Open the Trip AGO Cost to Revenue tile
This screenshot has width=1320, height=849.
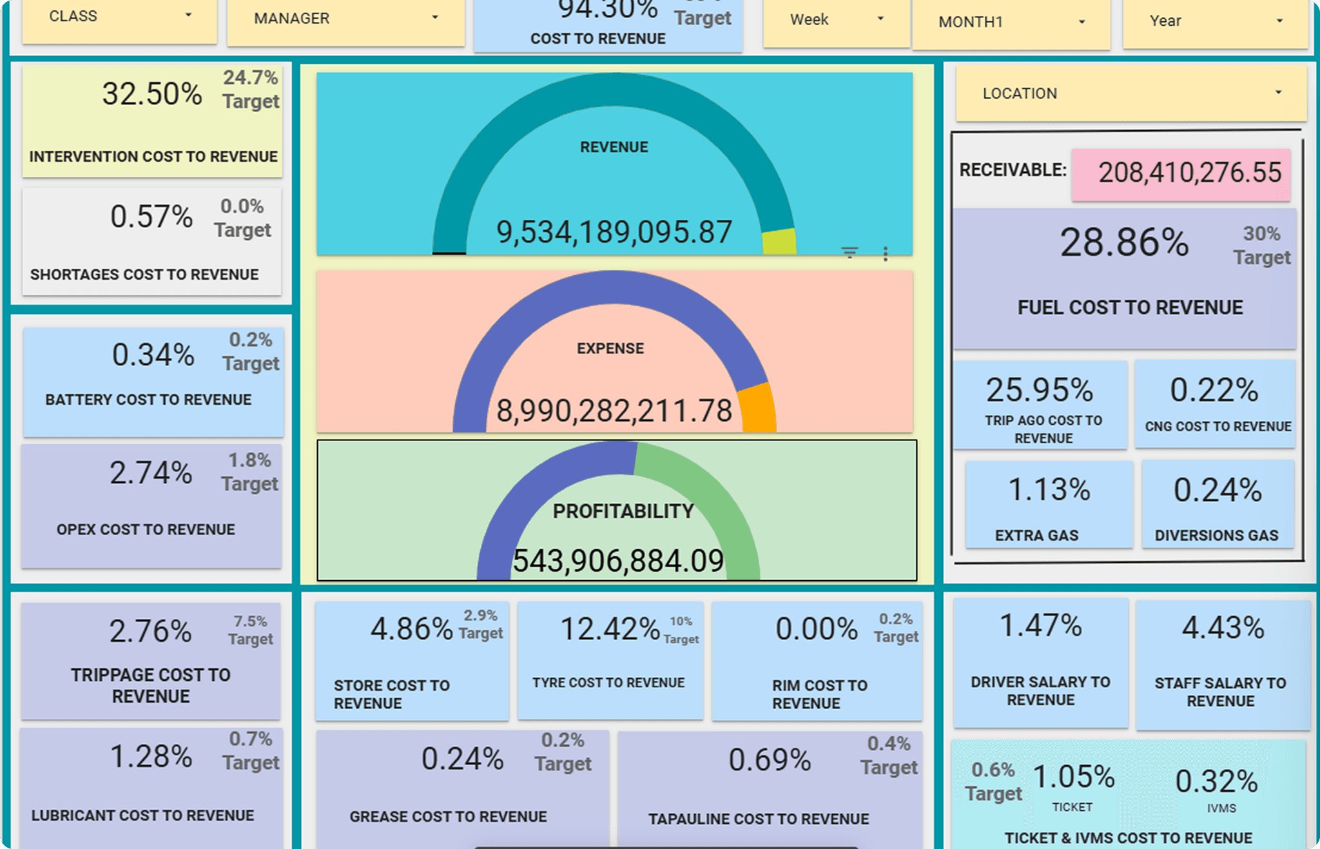pyautogui.click(x=1040, y=405)
